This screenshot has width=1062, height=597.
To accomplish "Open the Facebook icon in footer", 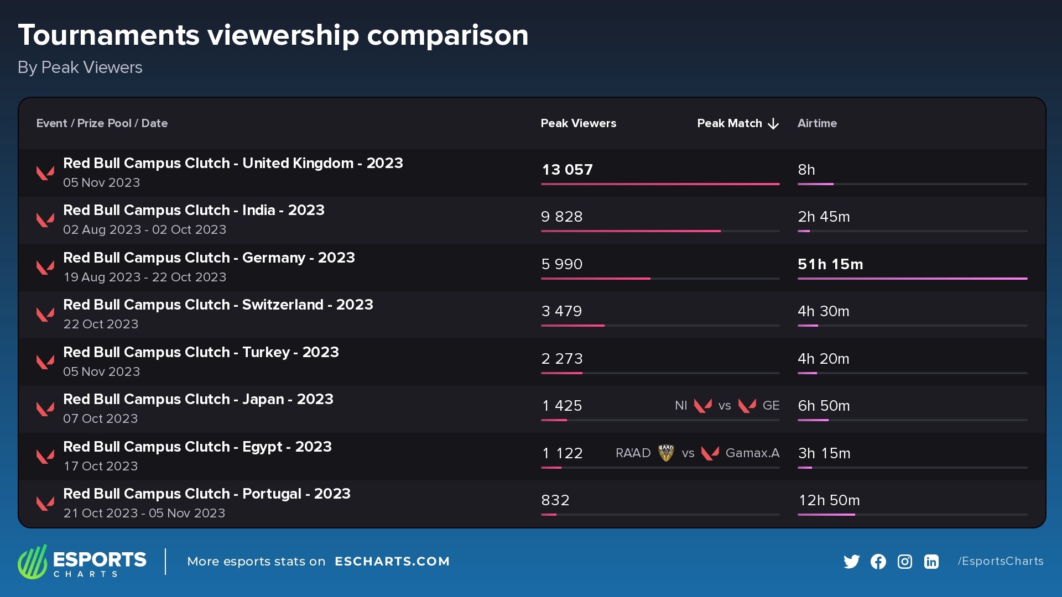I will pos(878,562).
